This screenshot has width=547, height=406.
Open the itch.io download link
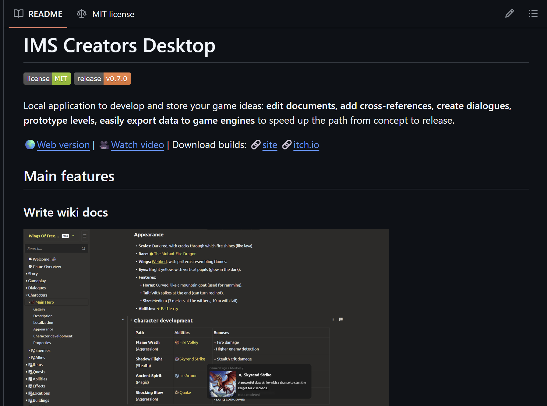click(x=306, y=145)
